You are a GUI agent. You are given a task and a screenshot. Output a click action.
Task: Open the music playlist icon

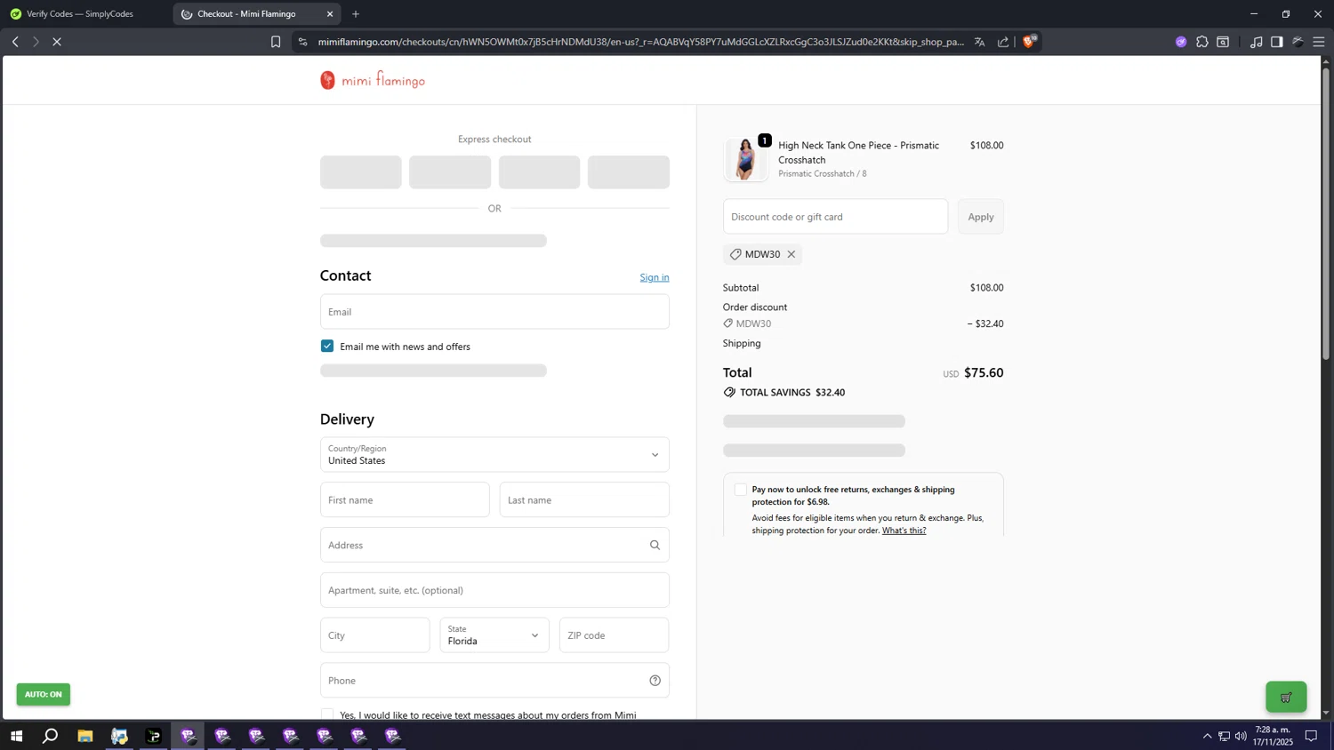(x=1256, y=42)
